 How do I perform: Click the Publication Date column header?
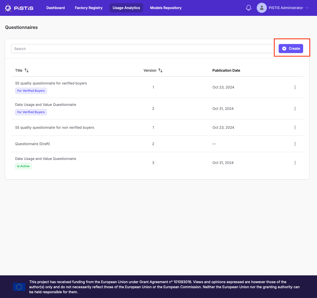pyautogui.click(x=226, y=70)
